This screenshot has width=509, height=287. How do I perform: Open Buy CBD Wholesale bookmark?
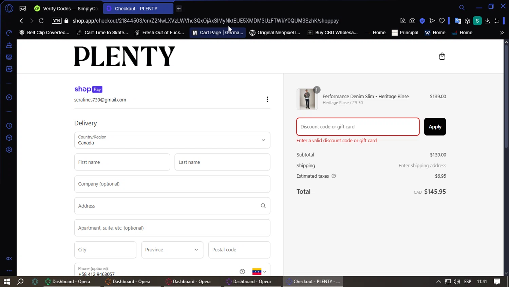[x=333, y=33]
